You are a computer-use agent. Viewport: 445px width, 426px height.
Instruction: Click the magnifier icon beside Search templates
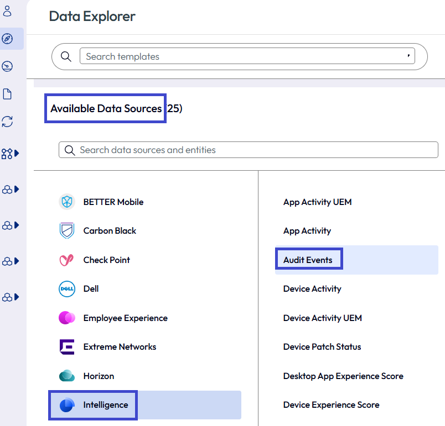pos(66,56)
